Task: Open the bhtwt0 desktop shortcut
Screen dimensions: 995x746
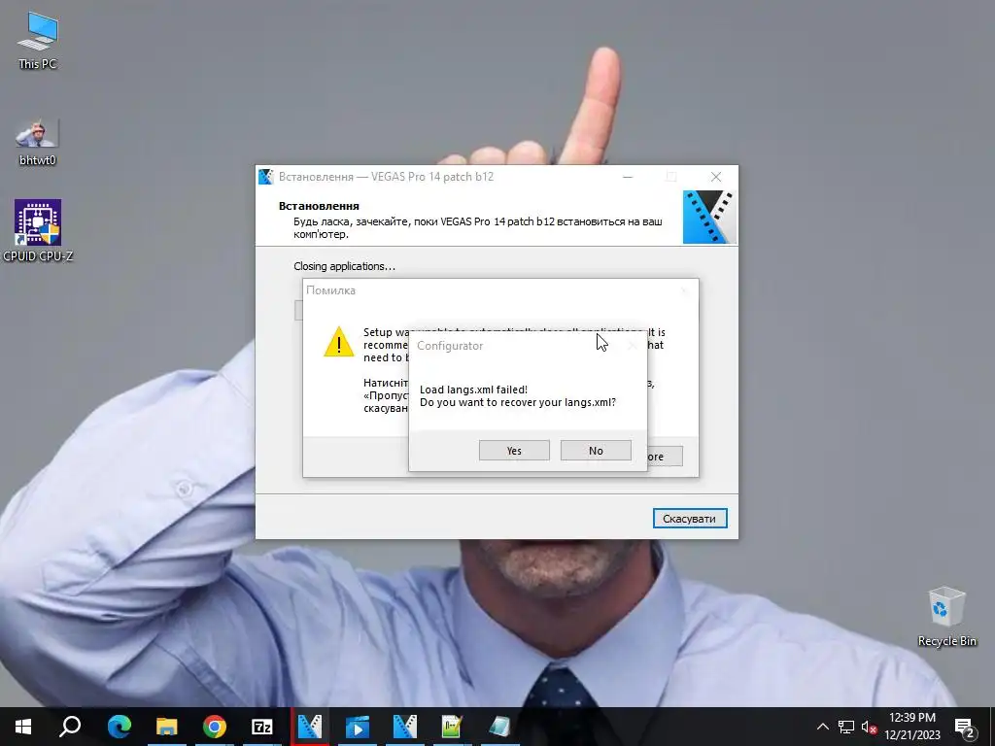Action: (x=38, y=142)
